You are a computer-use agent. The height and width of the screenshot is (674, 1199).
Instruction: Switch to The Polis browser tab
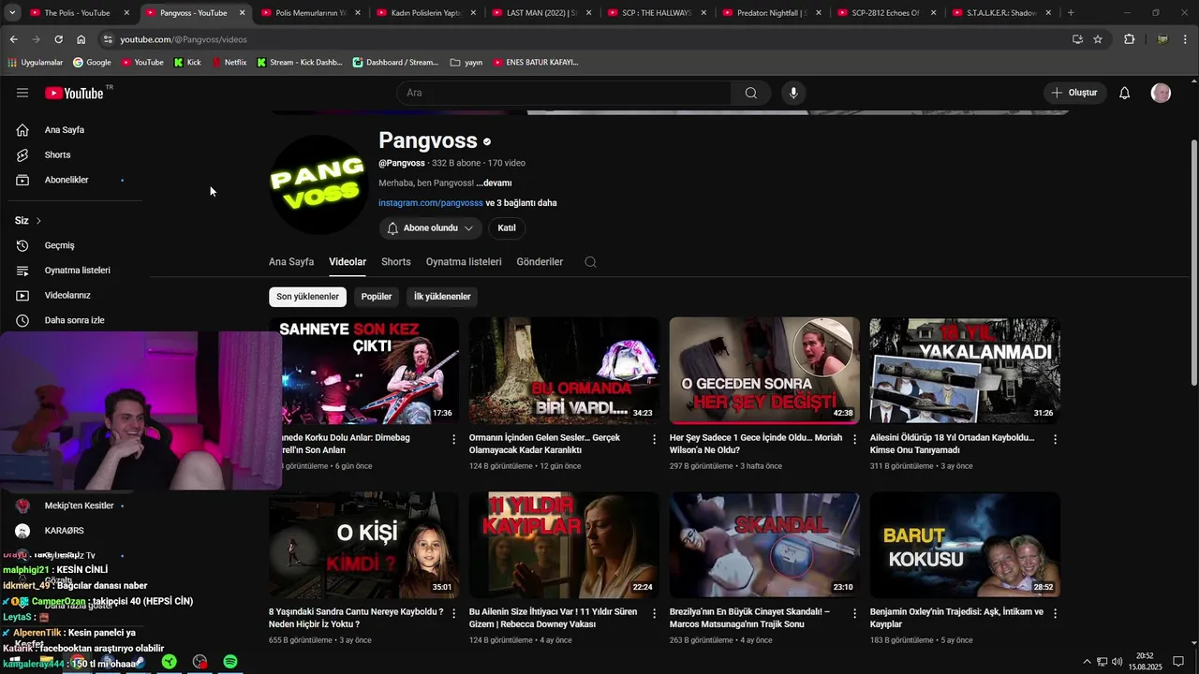[80, 13]
